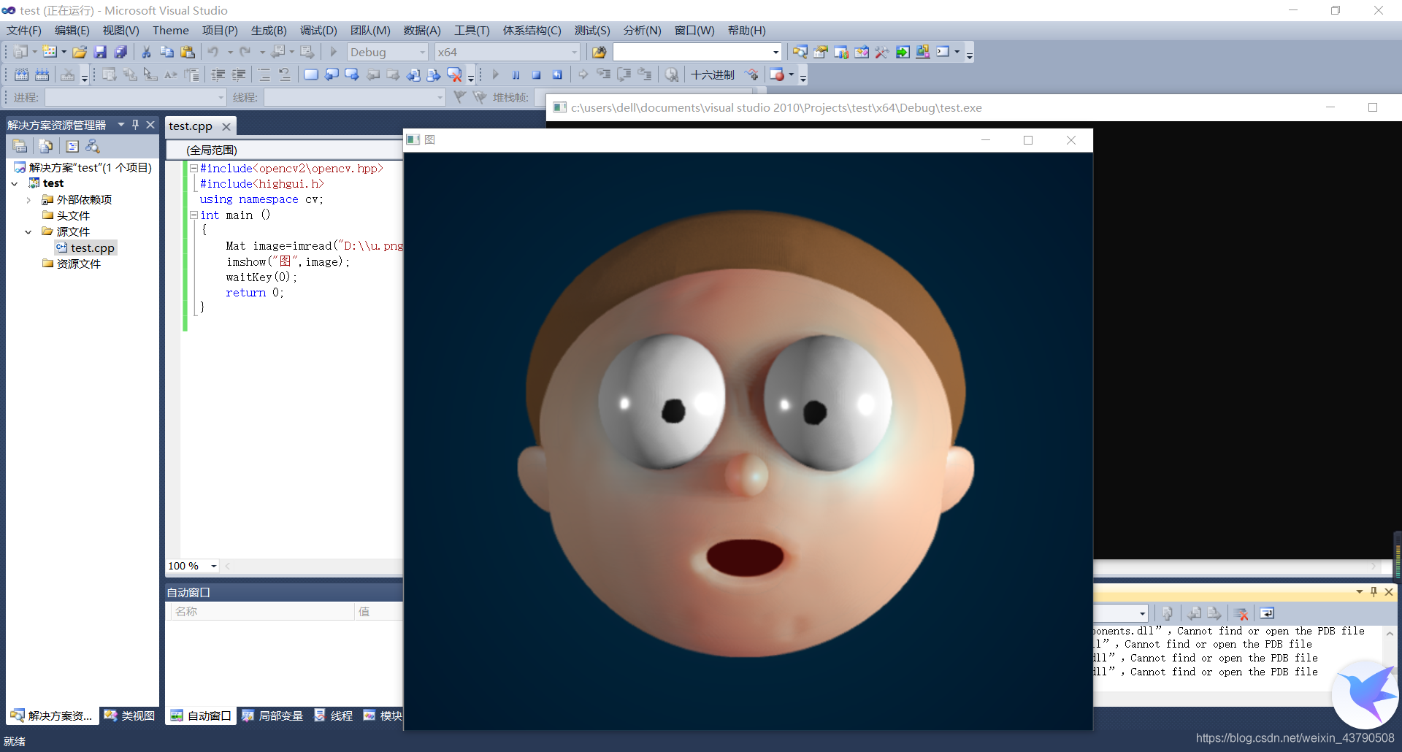
Task: Open the Properties window toolbar icon
Action: pyautogui.click(x=821, y=53)
